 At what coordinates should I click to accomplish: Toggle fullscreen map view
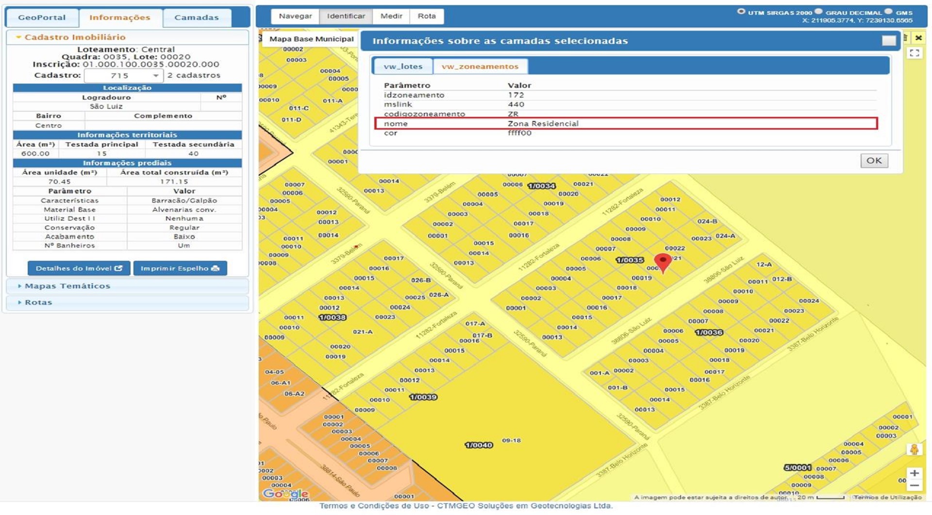click(x=915, y=53)
